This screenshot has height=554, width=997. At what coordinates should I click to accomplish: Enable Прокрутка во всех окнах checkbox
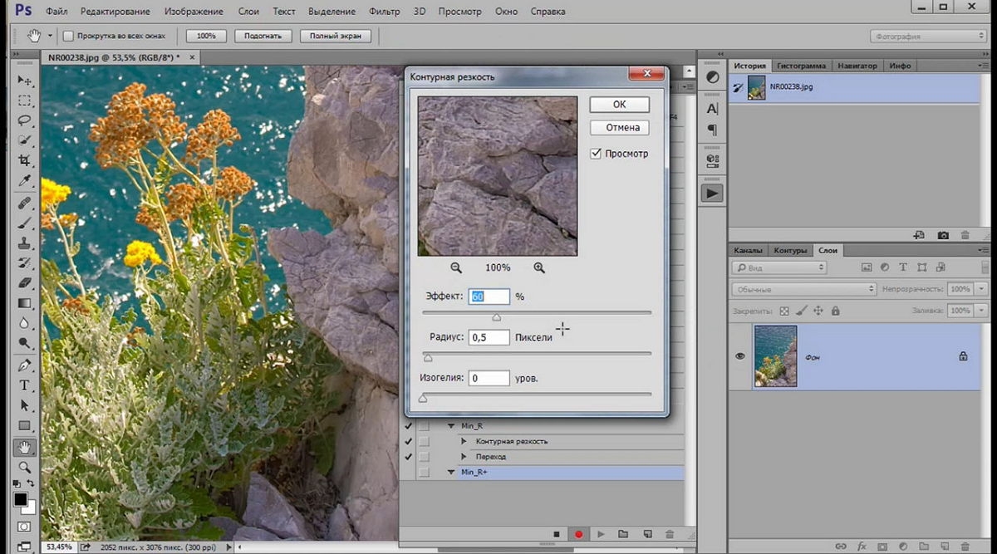[69, 37]
